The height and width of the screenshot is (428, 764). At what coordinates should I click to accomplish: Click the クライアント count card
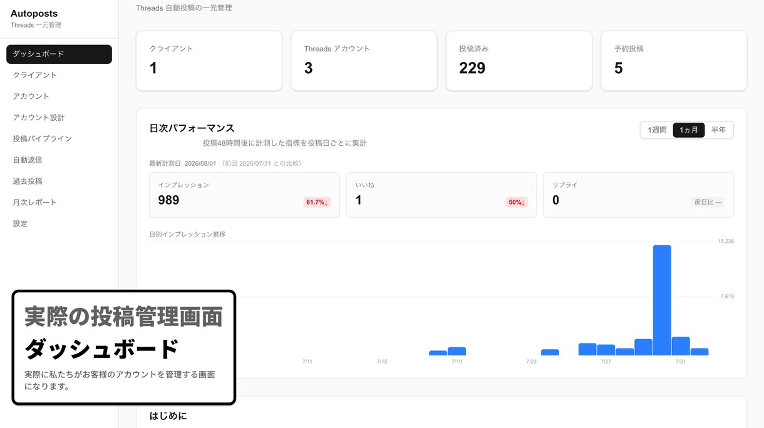point(209,61)
